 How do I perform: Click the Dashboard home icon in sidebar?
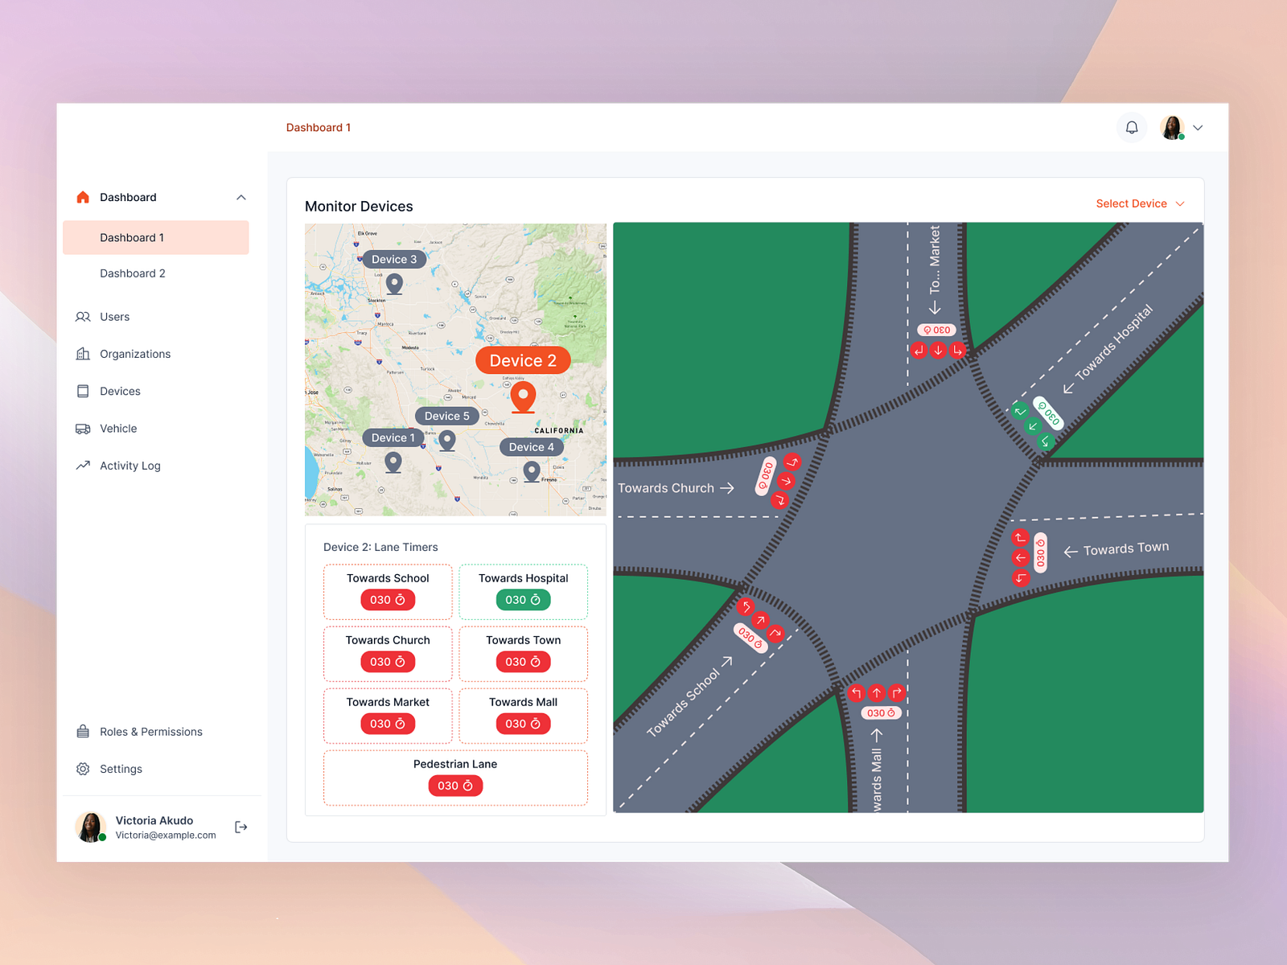(83, 197)
